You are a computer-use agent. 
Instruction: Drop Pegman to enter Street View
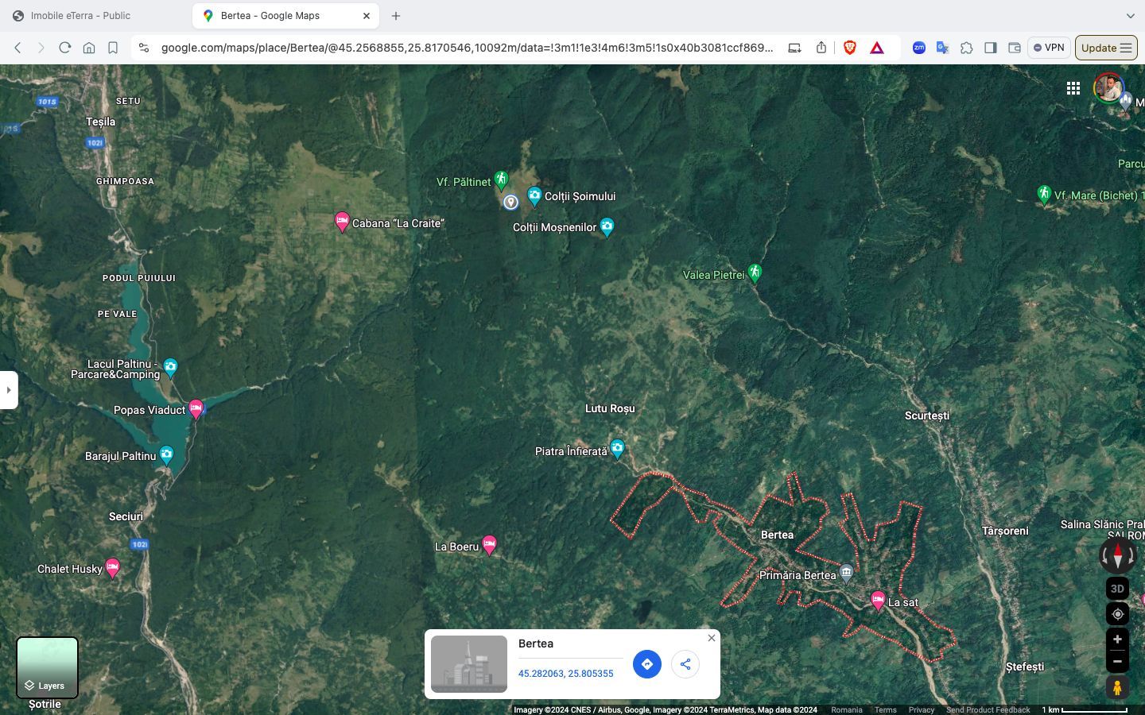[x=1116, y=687]
